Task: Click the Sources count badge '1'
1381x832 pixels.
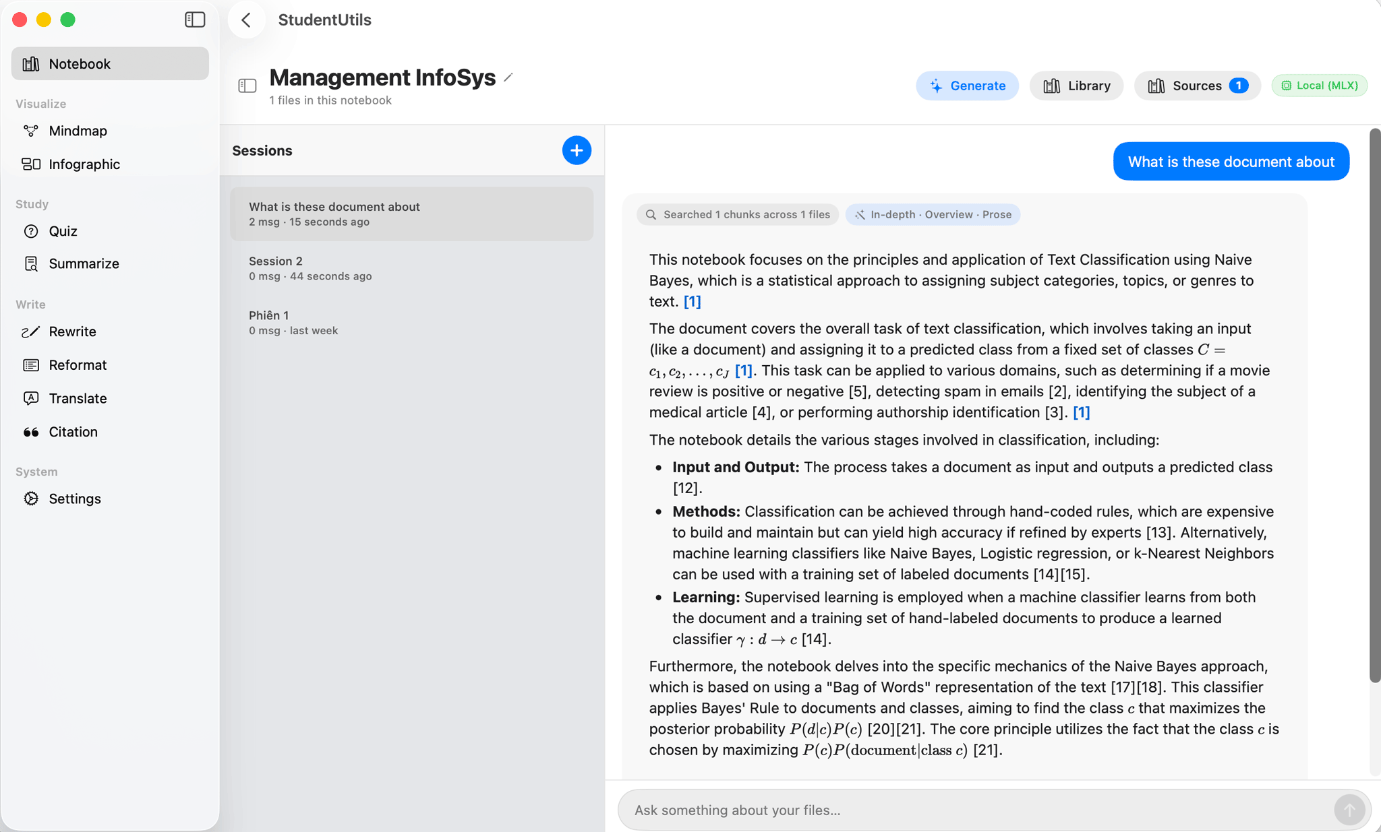Action: coord(1239,86)
